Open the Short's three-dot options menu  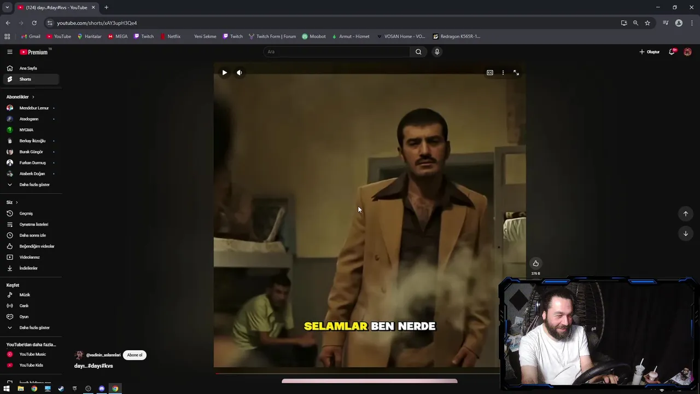click(503, 72)
